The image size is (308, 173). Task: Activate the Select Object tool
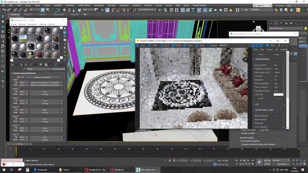tap(43, 10)
